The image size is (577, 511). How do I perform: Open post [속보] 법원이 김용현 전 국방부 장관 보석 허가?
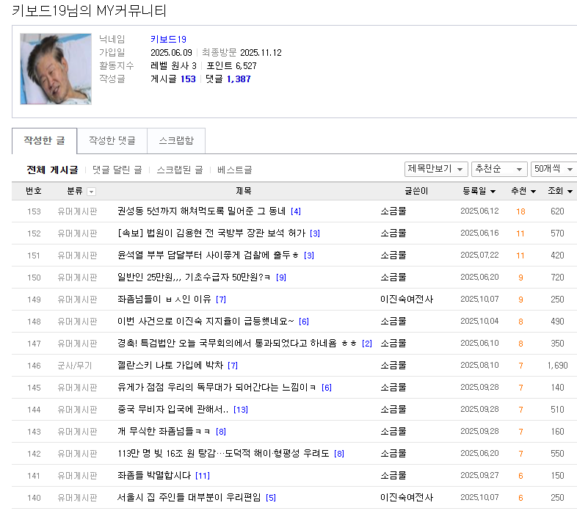[211, 233]
